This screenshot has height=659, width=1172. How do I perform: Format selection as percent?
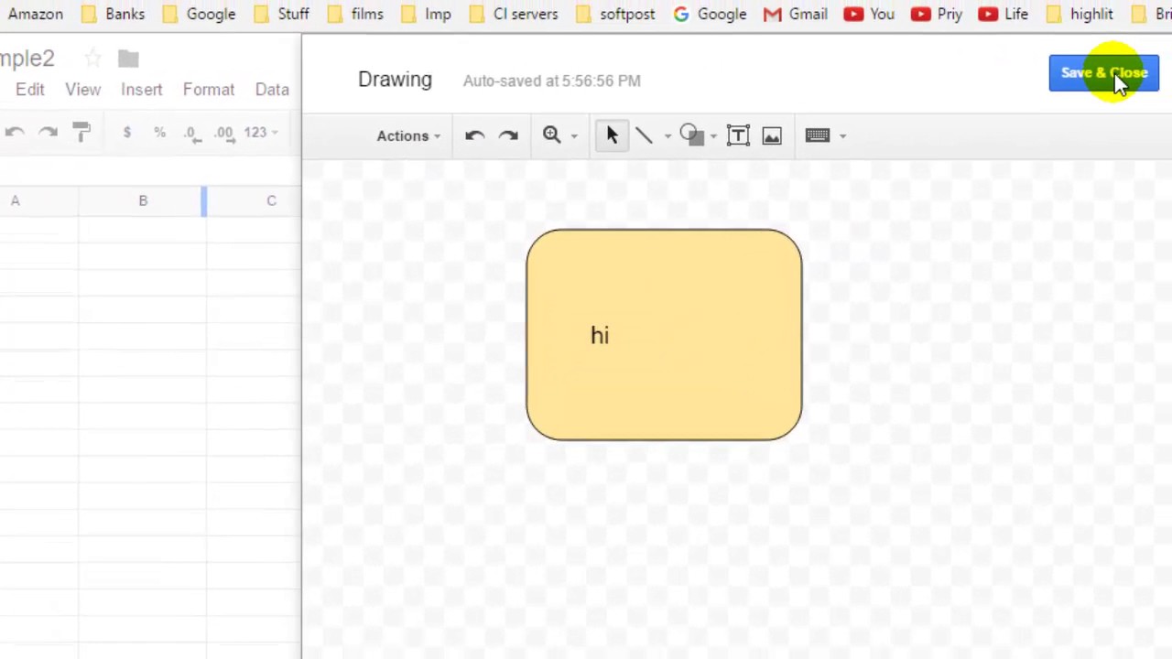pos(159,132)
